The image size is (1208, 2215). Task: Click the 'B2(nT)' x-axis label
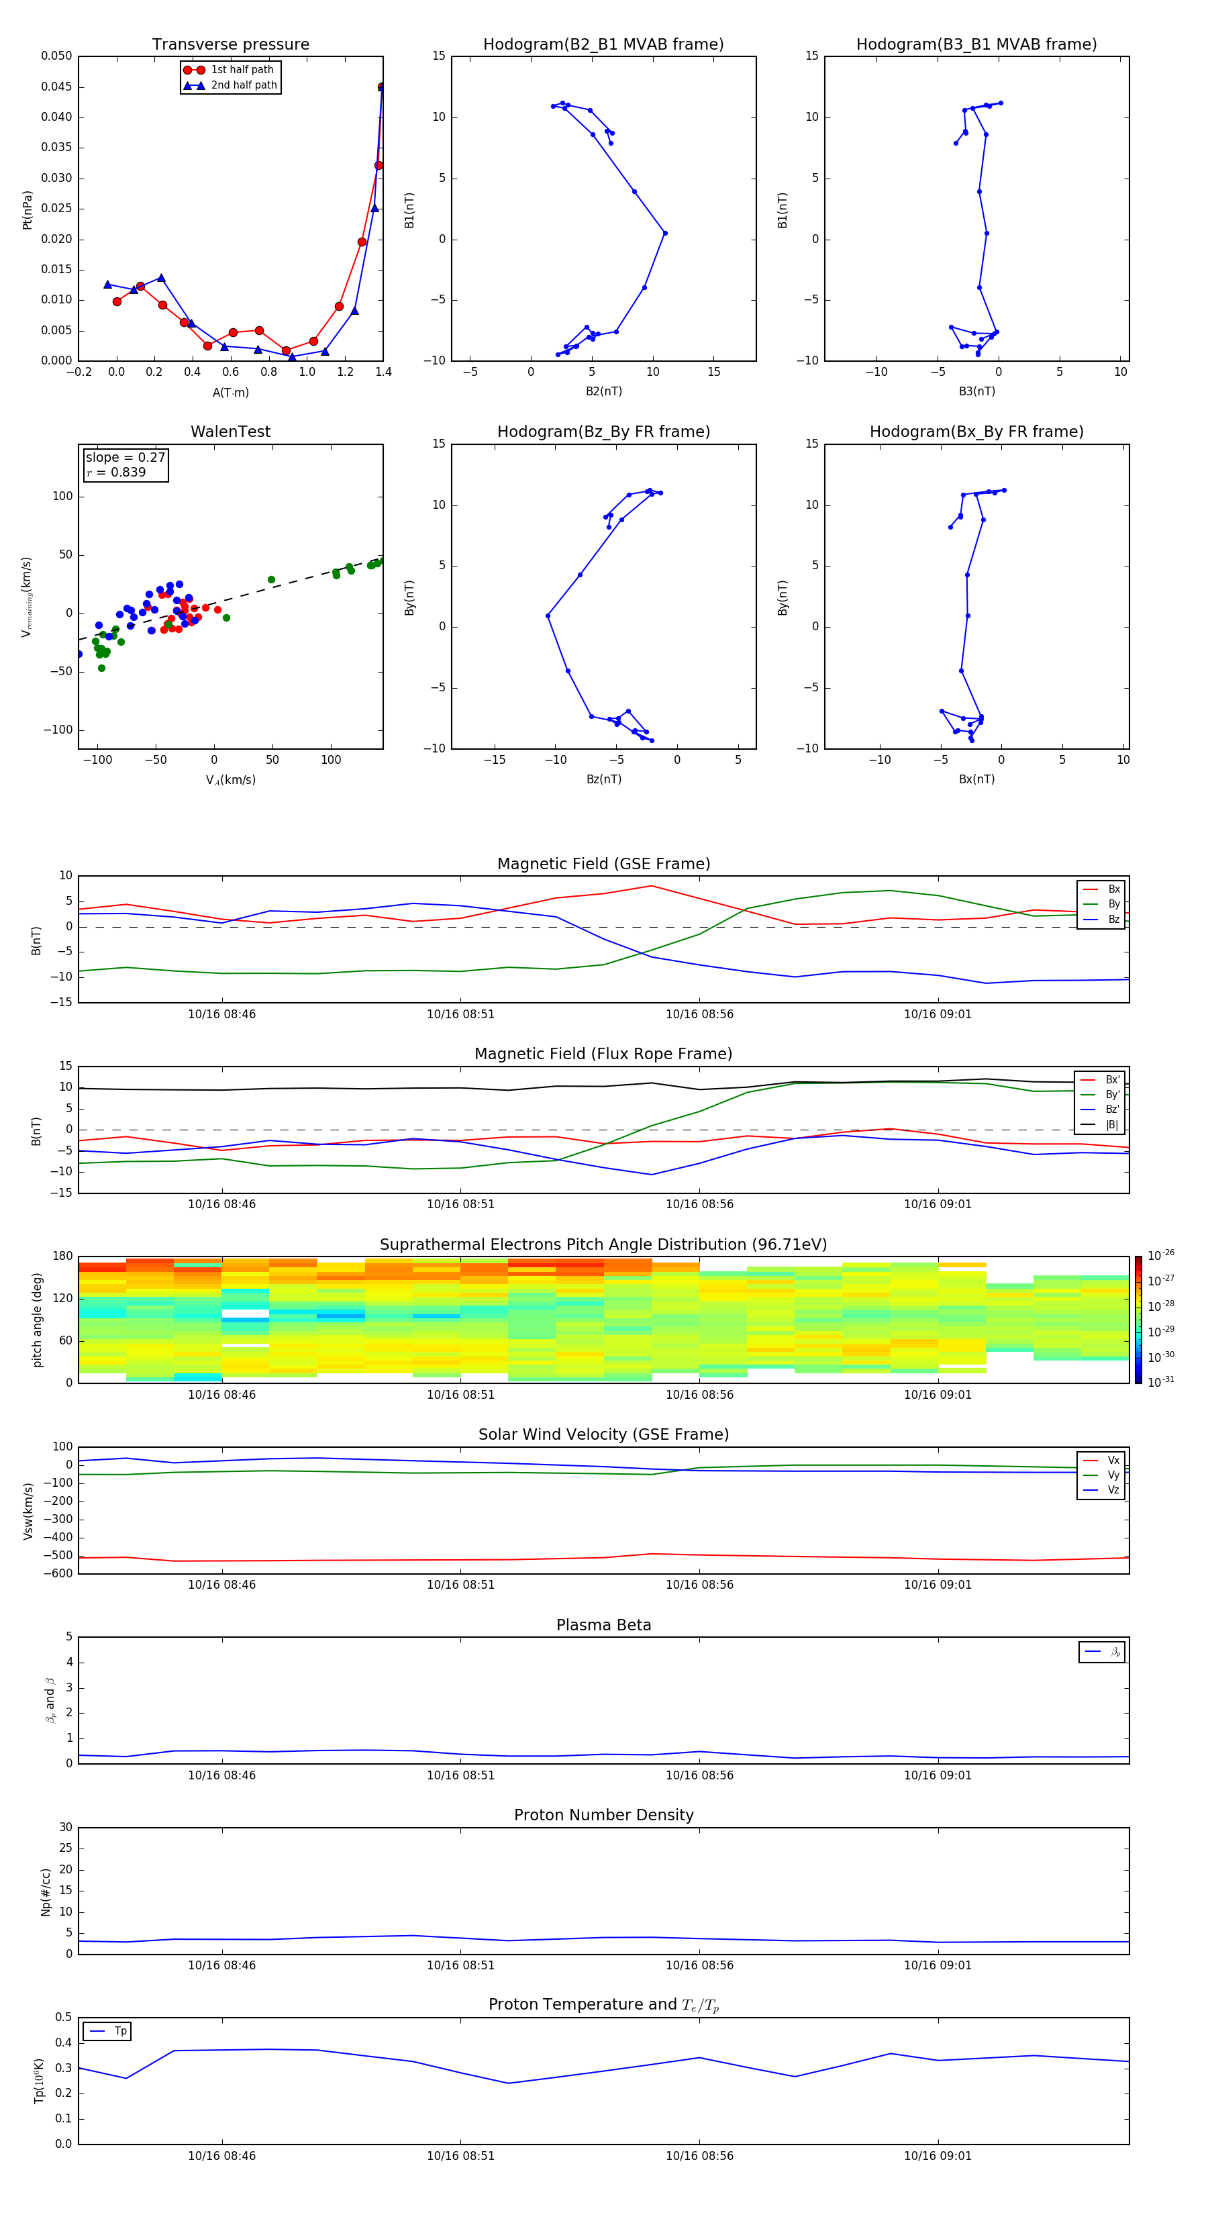pos(603,391)
